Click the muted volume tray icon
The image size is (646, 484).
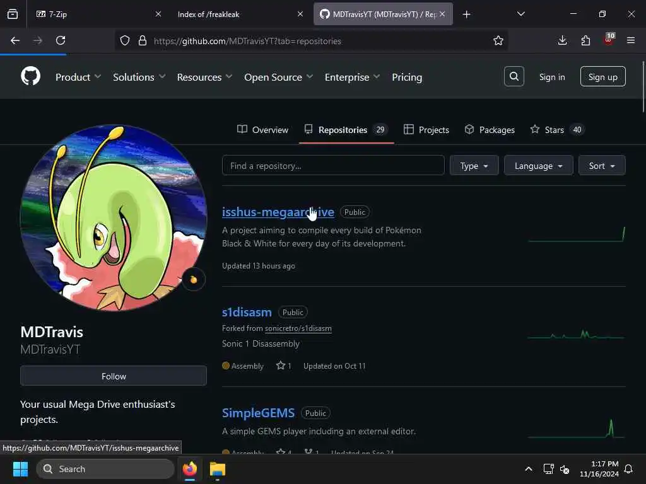(x=565, y=469)
